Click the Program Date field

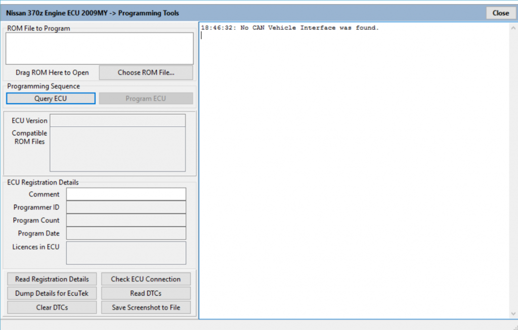tap(126, 233)
